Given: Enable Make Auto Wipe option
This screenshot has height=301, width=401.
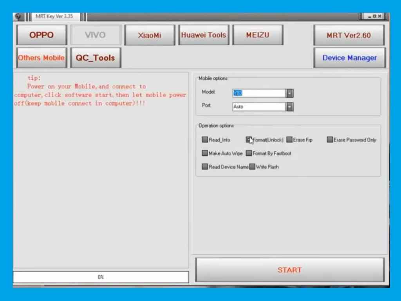Looking at the screenshot, I should (x=205, y=153).
